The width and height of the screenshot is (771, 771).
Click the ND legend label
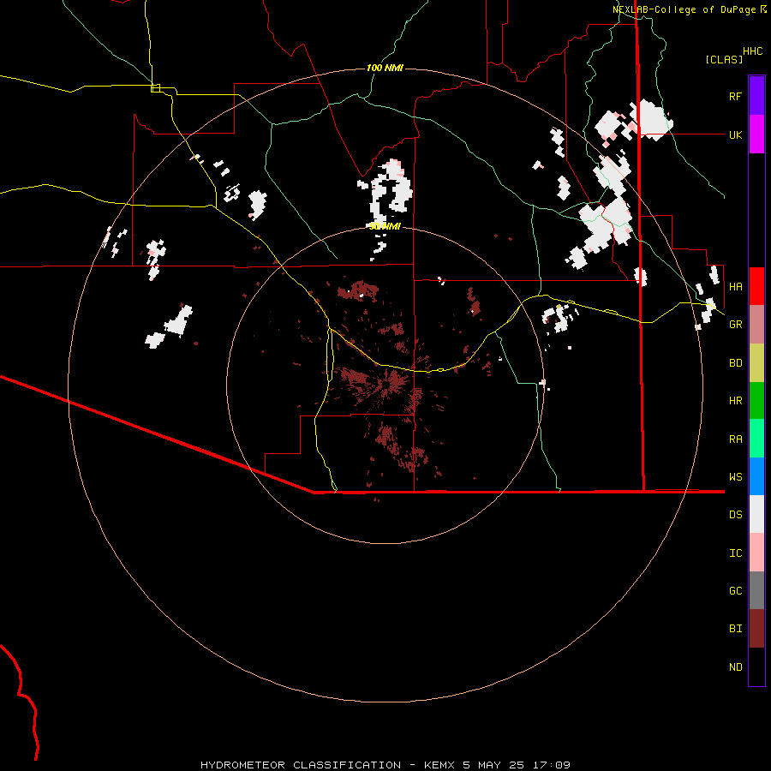[735, 666]
